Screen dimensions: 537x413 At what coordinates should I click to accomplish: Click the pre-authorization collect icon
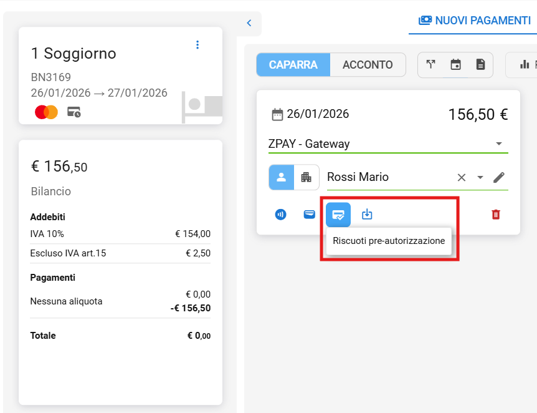[x=338, y=215]
